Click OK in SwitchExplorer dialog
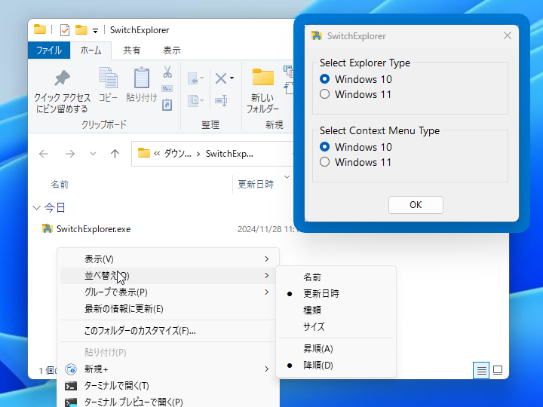Screen dimensions: 543x407 (416, 205)
